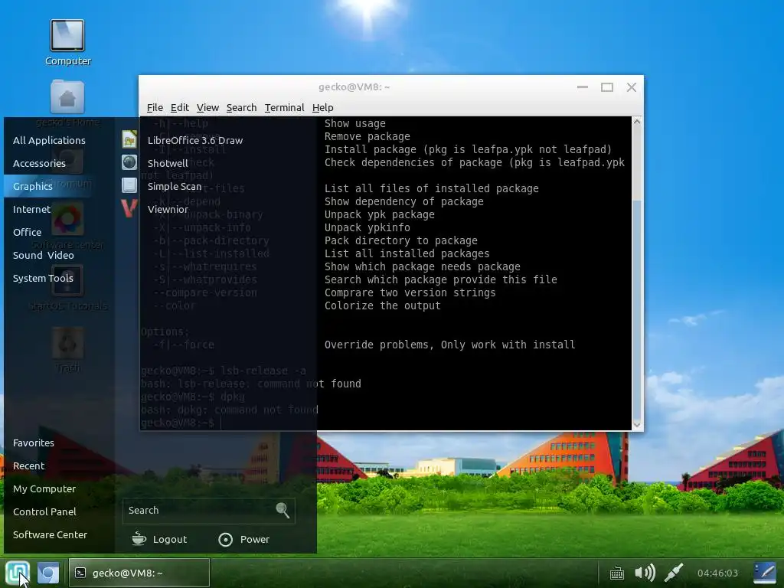Open My Computer from start menu
Image resolution: width=784 pixels, height=588 pixels.
point(44,489)
